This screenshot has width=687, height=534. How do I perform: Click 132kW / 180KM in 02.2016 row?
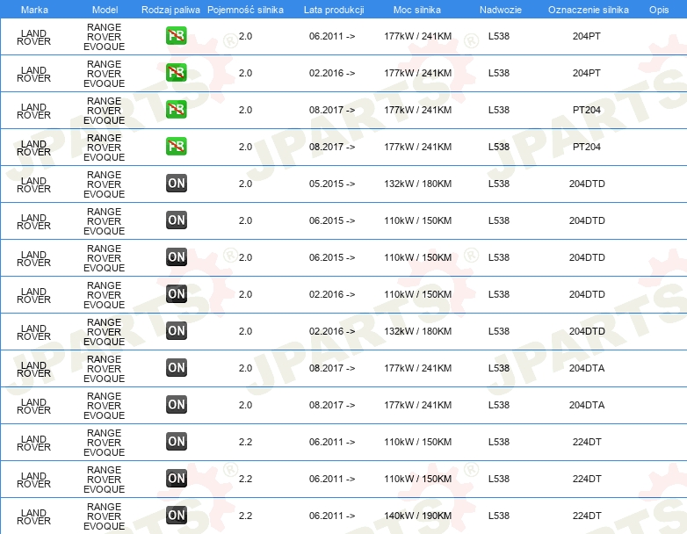coord(417,331)
